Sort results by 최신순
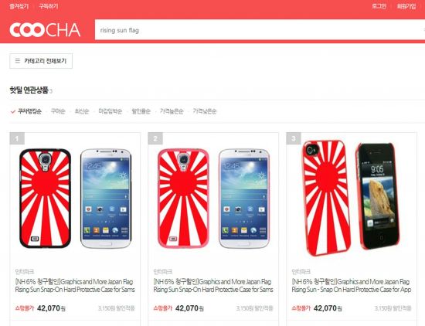This screenshot has height=326, width=425. (82, 111)
